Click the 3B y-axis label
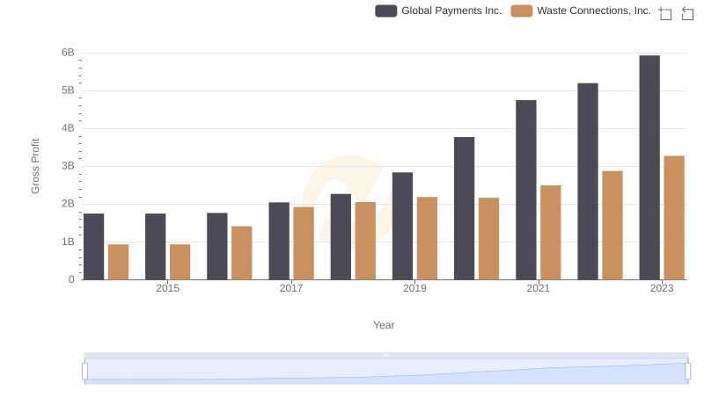The image size is (704, 405). coord(68,166)
